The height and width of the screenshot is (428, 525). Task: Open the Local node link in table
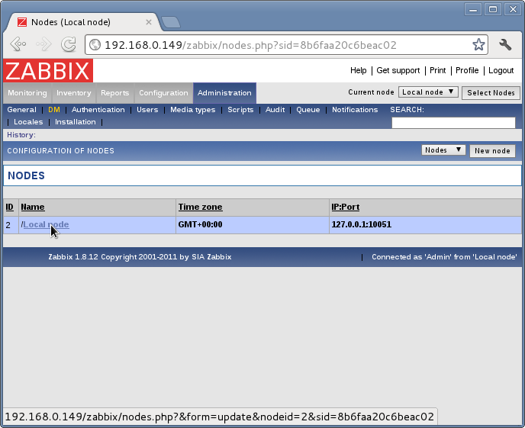(46, 224)
